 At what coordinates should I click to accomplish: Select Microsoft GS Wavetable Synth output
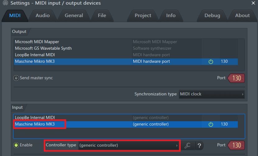pyautogui.click(x=43, y=48)
